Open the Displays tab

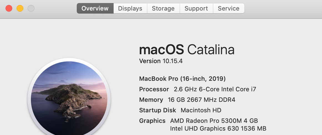(x=130, y=8)
